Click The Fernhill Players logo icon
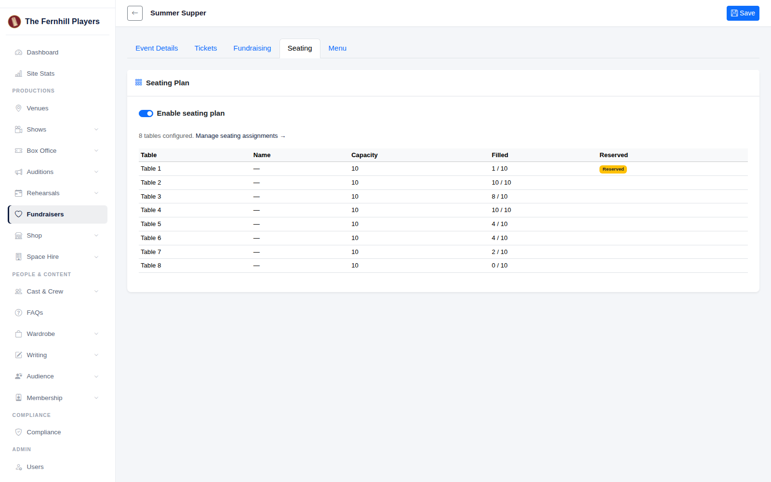Screen dimensions: 771x482 14,21
